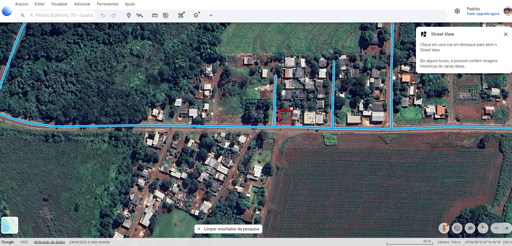Toggle the location tracking crosshair button
Screen dimensions: 512x246
click(x=457, y=228)
